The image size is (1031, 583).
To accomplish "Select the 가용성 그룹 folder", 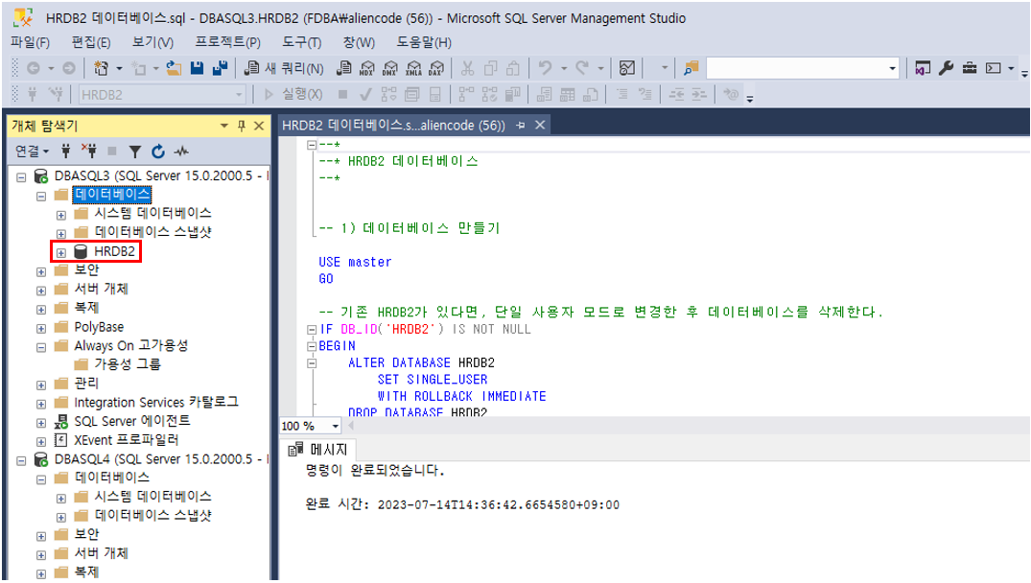I will pyautogui.click(x=127, y=364).
